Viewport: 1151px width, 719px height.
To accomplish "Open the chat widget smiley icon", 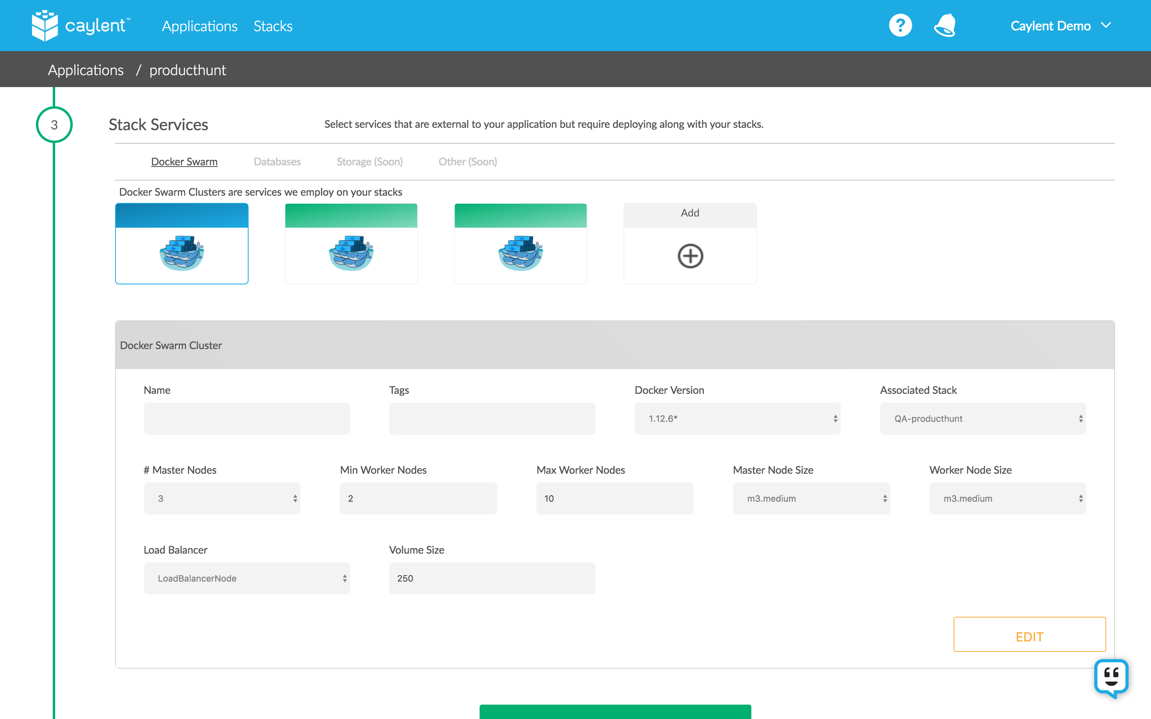I will (1111, 677).
